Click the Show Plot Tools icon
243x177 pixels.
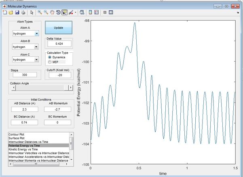point(111,12)
